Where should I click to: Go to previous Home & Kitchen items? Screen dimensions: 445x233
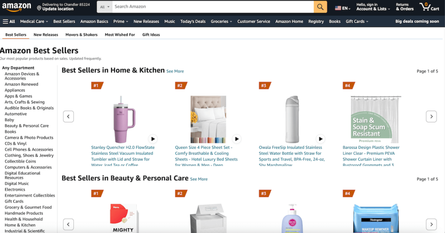pos(68,116)
